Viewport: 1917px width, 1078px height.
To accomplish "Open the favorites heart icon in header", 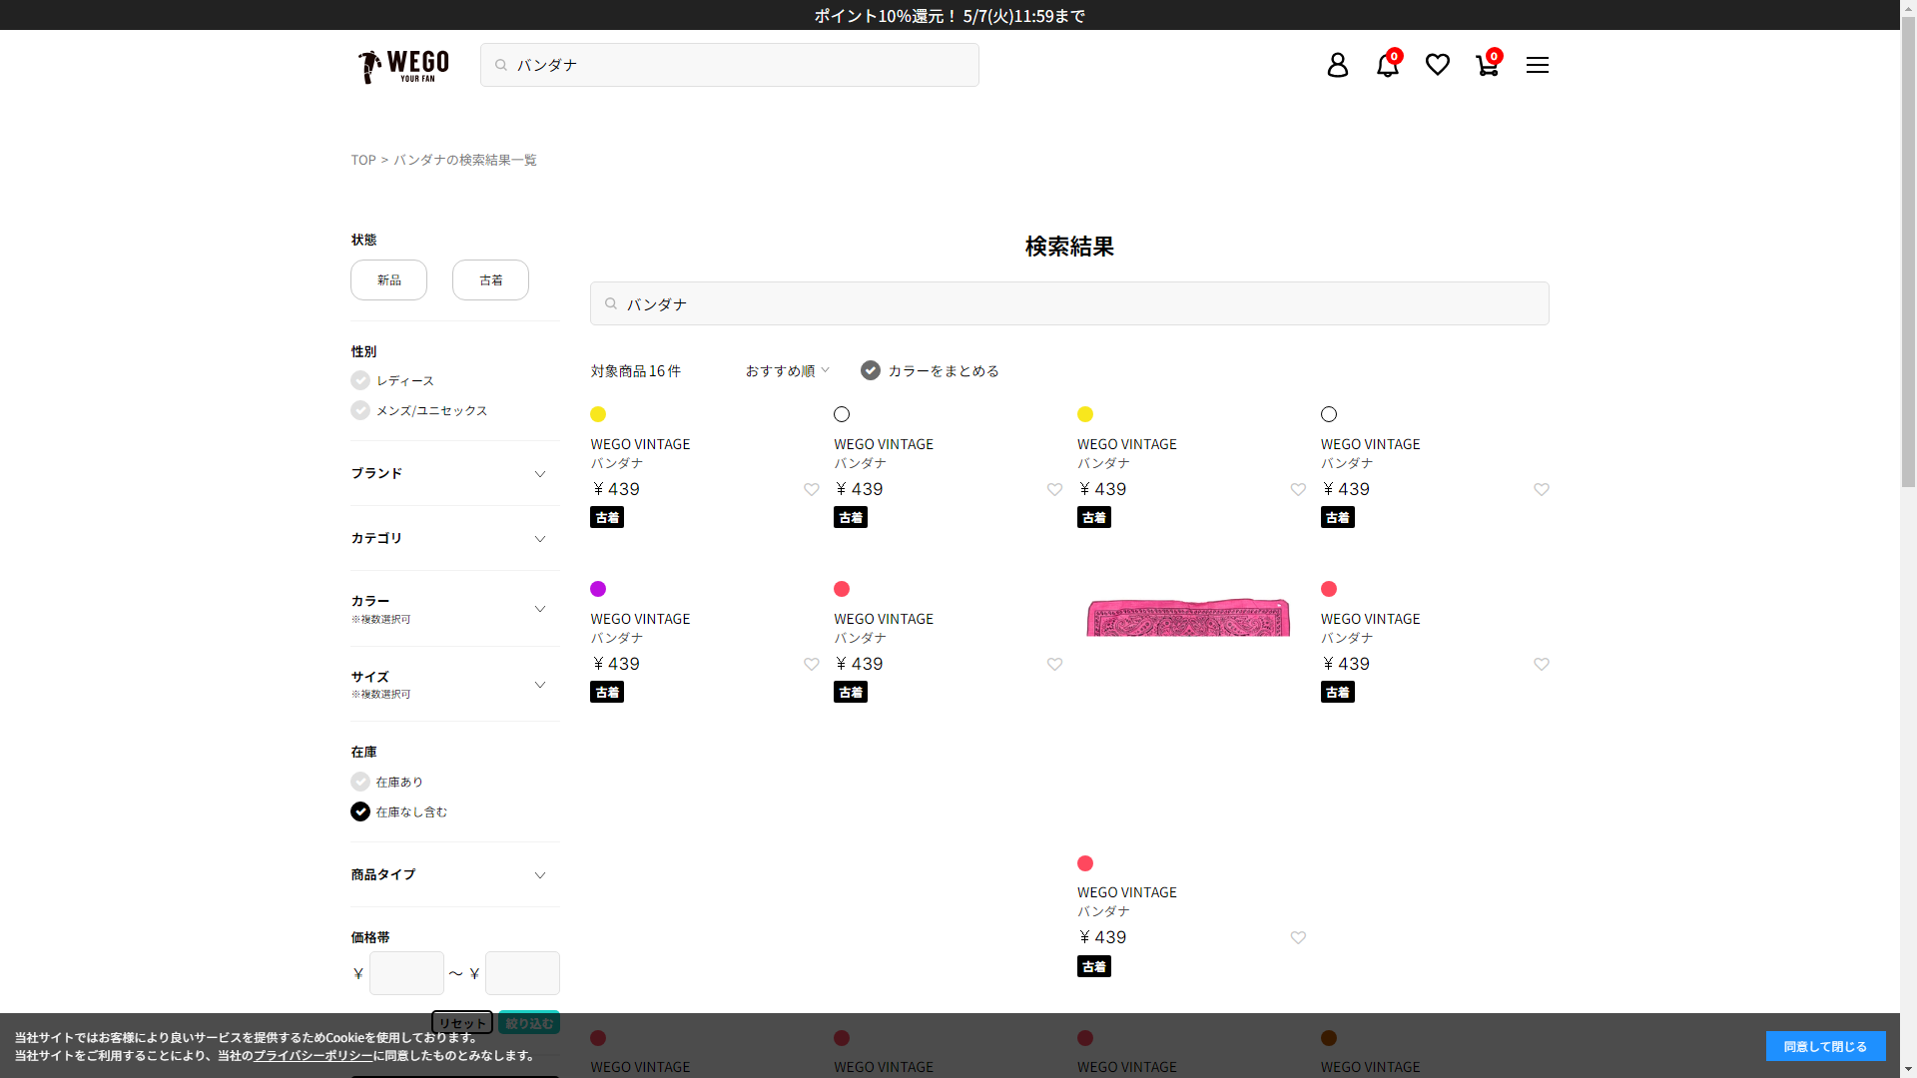I will [1437, 65].
